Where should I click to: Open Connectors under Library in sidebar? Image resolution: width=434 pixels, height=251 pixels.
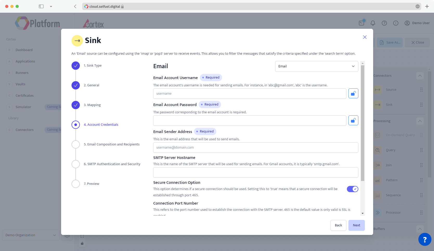click(24, 130)
